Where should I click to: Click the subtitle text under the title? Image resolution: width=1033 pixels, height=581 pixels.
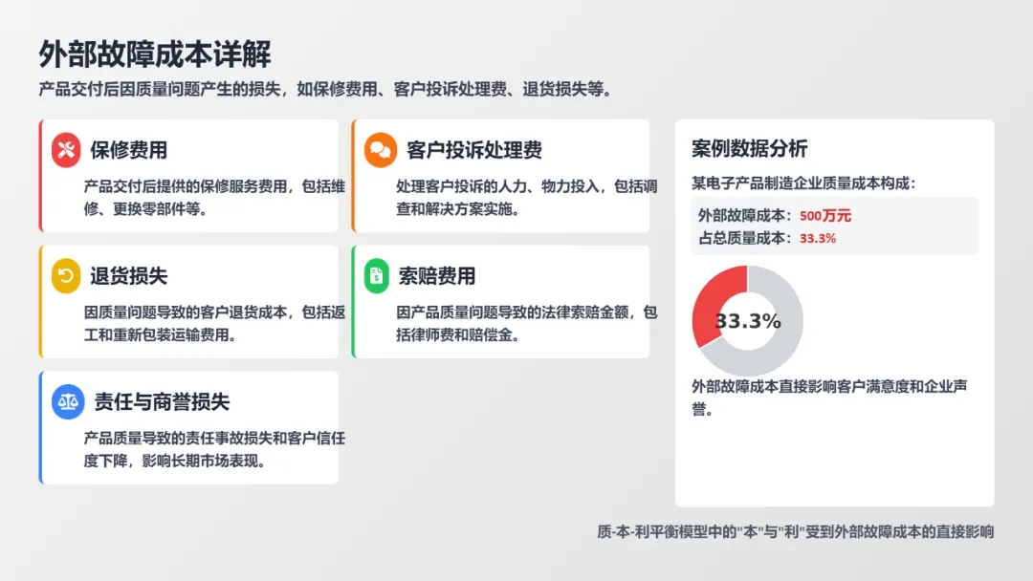(325, 90)
